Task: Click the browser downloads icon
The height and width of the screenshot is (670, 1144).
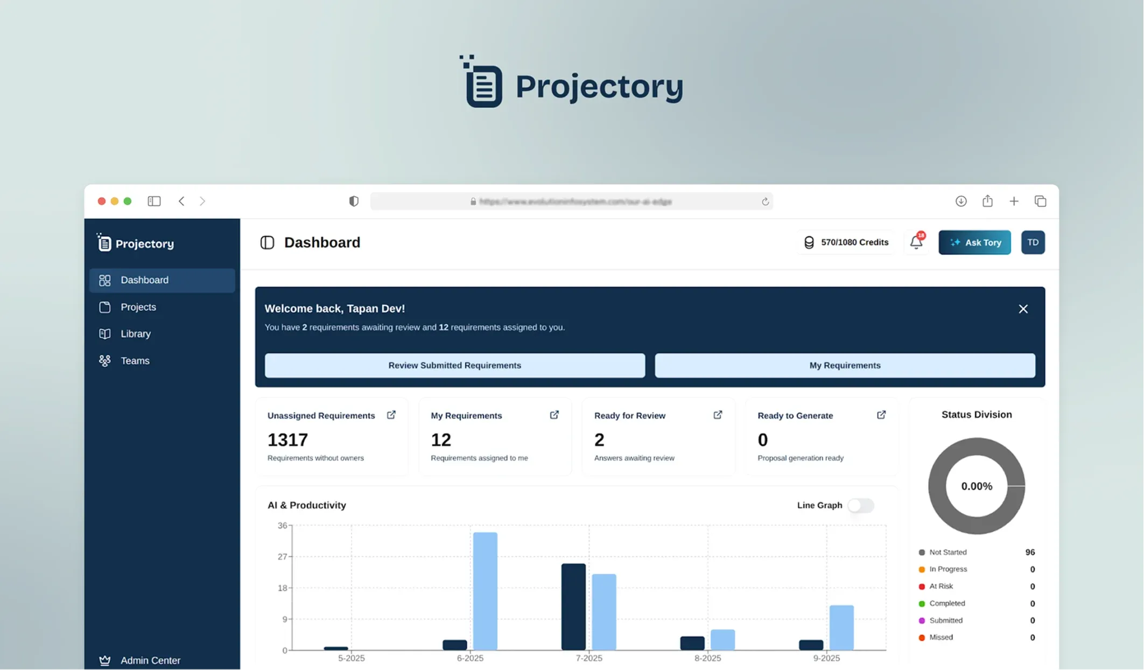Action: (961, 201)
